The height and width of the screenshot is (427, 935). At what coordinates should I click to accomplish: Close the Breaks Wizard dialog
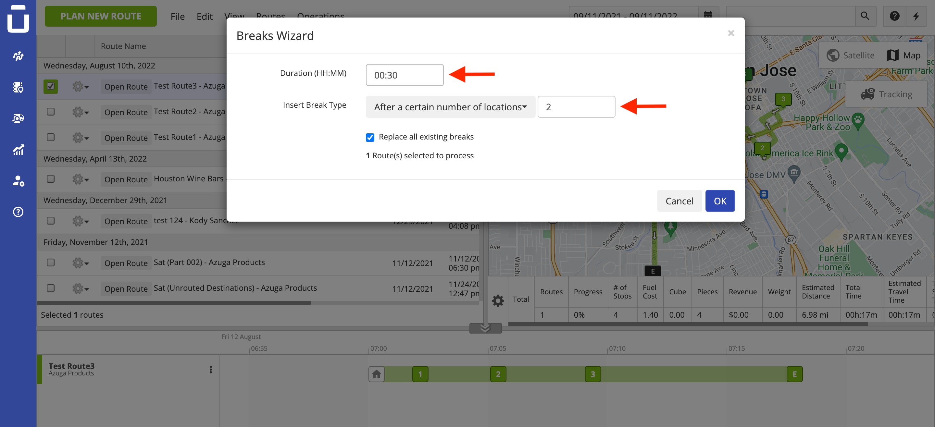point(731,33)
